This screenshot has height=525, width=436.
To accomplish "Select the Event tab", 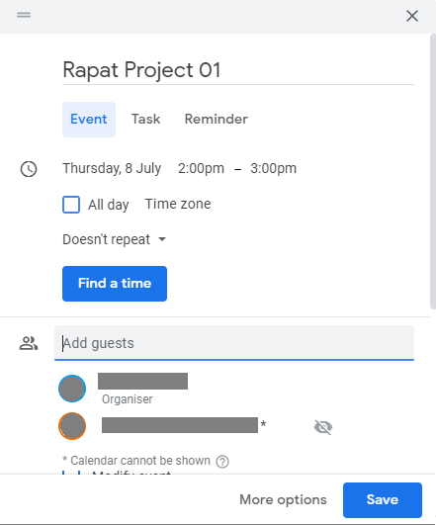I will coord(89,120).
